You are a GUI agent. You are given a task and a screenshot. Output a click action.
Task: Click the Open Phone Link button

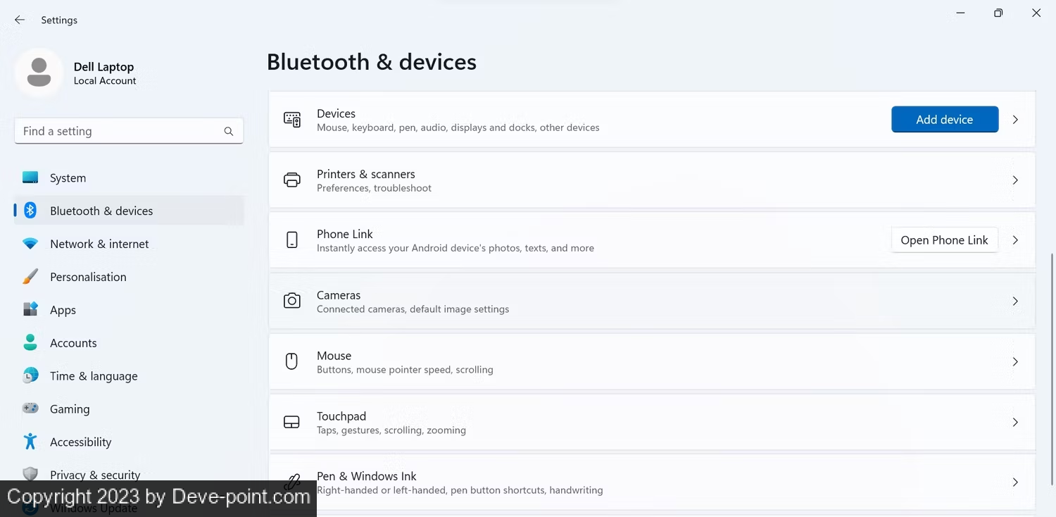pyautogui.click(x=944, y=240)
